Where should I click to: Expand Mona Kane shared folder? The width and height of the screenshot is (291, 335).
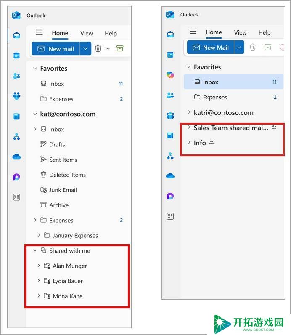(x=39, y=296)
